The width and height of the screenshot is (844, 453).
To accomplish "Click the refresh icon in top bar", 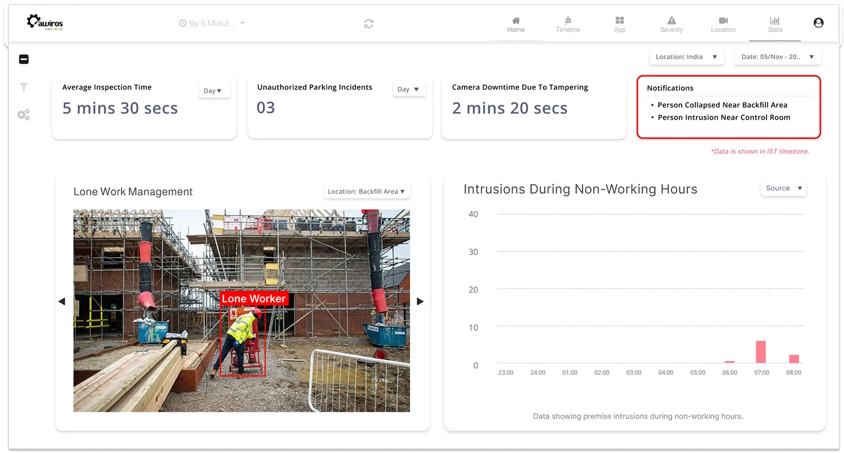I will (369, 23).
